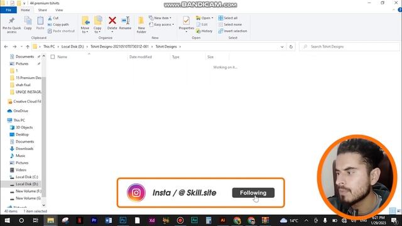The image size is (402, 226).
Task: Launch Photoshop from the taskbar
Action: [123, 220]
